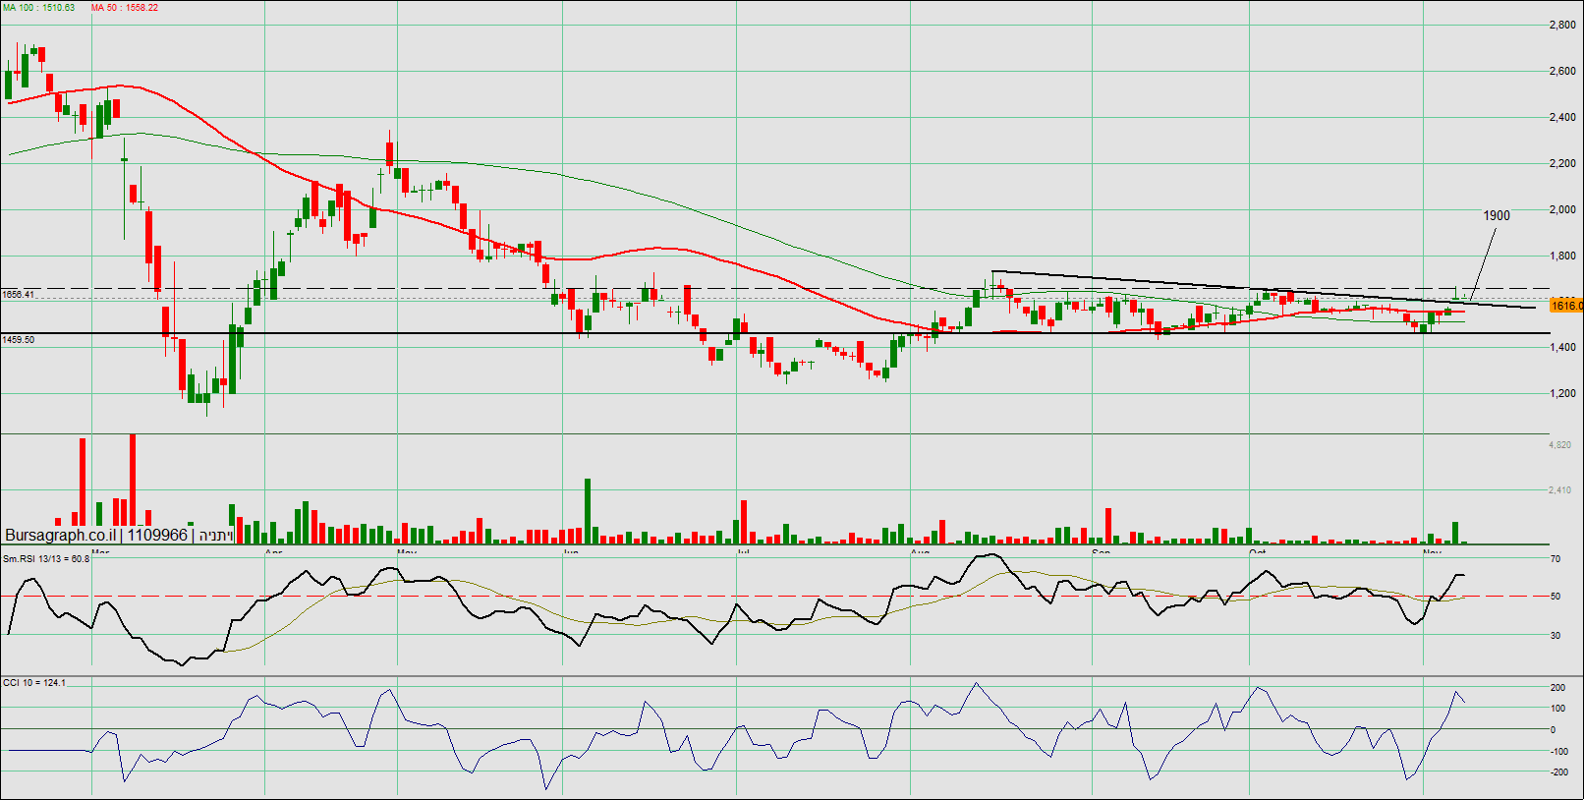Click the CCI -200 axis label
Viewport: 1584px width, 800px height.
click(x=1558, y=772)
